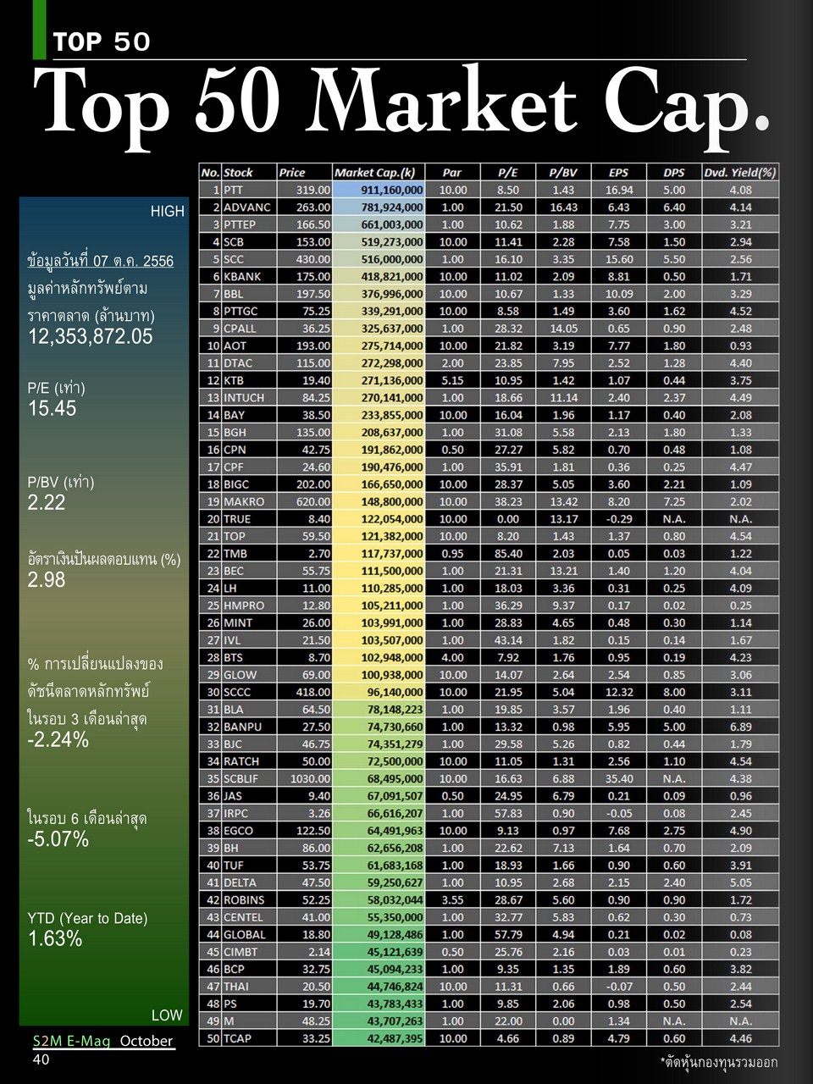Click the "Dvd. Yield(%)" column header
This screenshot has height=1084, width=813.
(740, 172)
